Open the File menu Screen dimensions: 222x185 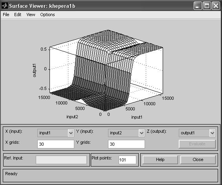(6, 15)
